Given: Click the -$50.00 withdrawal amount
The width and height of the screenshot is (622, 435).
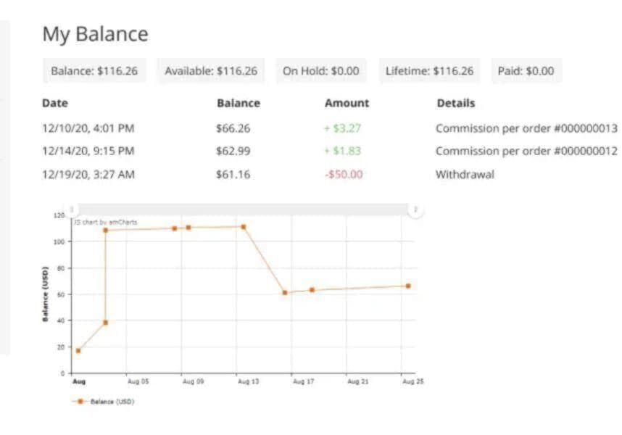Looking at the screenshot, I should pos(344,175).
